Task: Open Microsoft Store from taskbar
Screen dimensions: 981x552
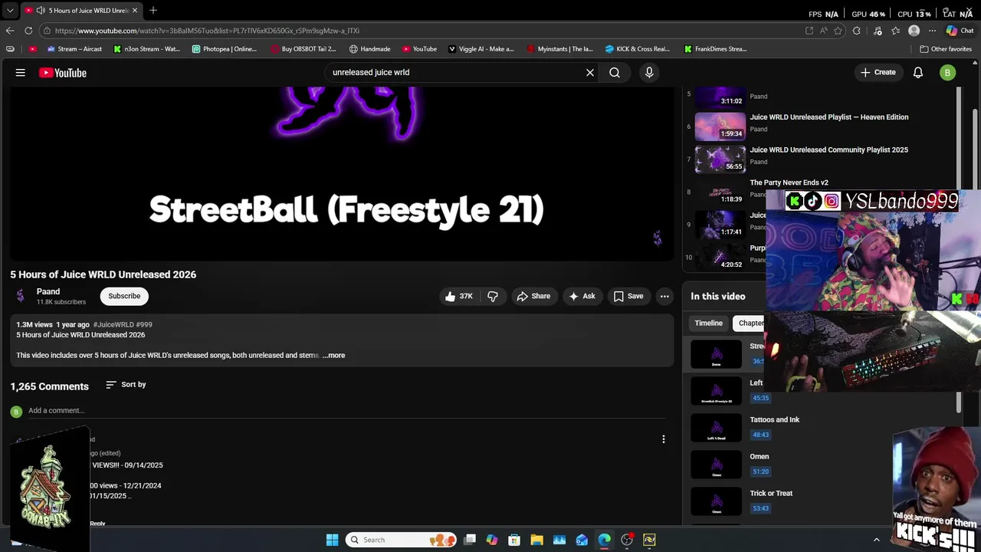Action: coord(514,540)
